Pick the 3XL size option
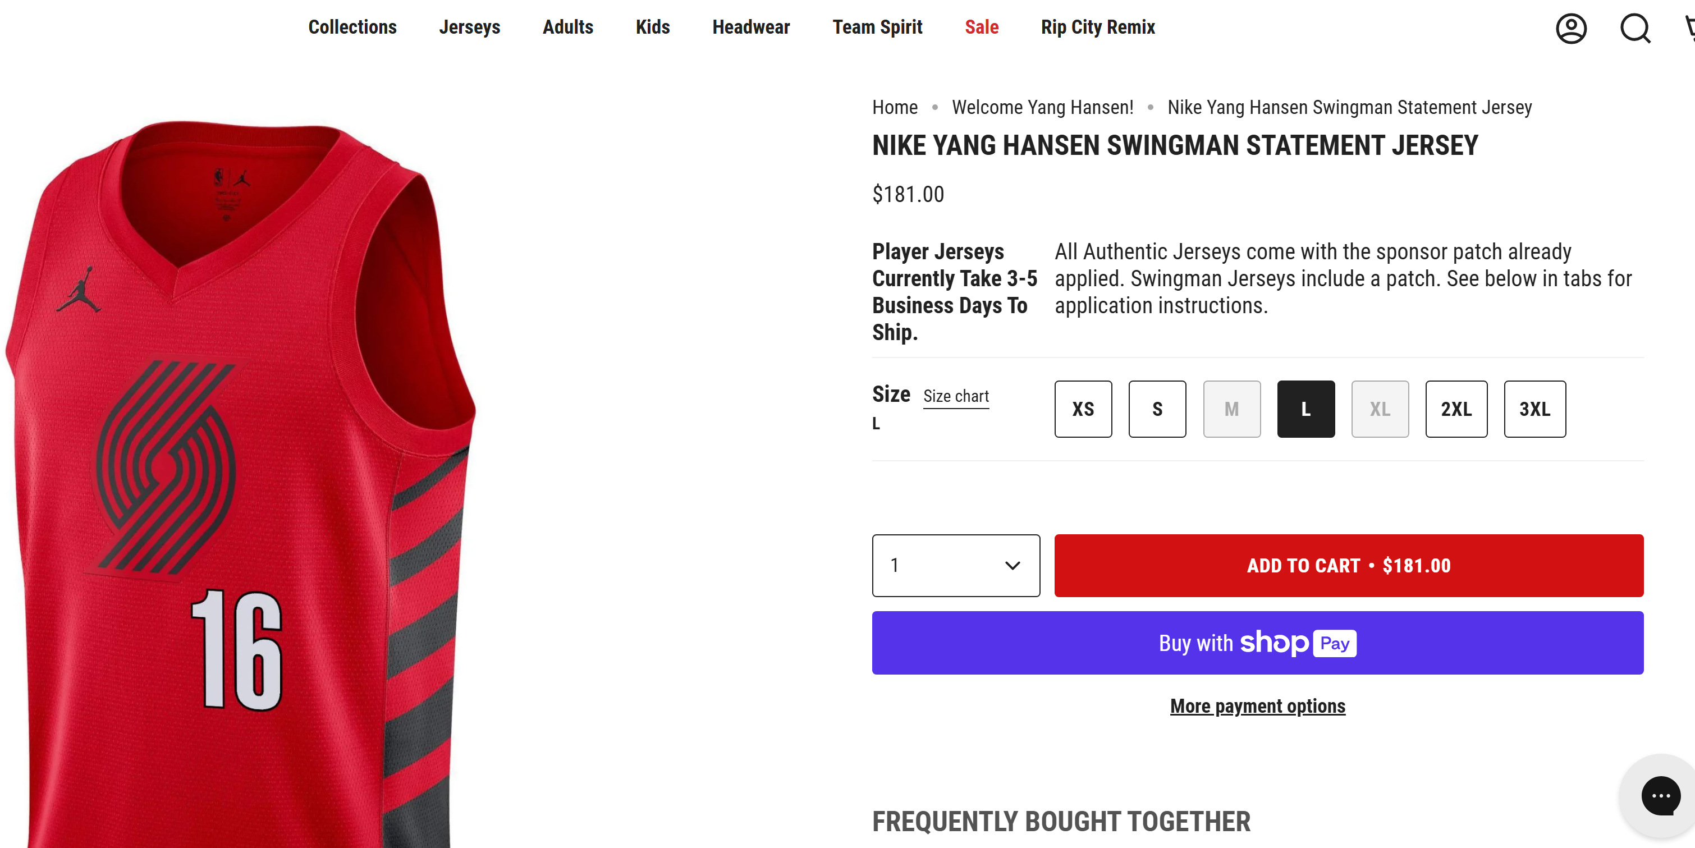 click(1534, 409)
